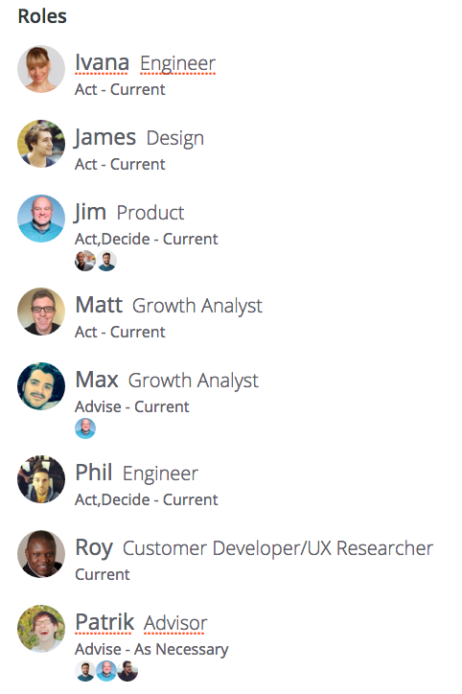Open Max's profile picture

41,386
